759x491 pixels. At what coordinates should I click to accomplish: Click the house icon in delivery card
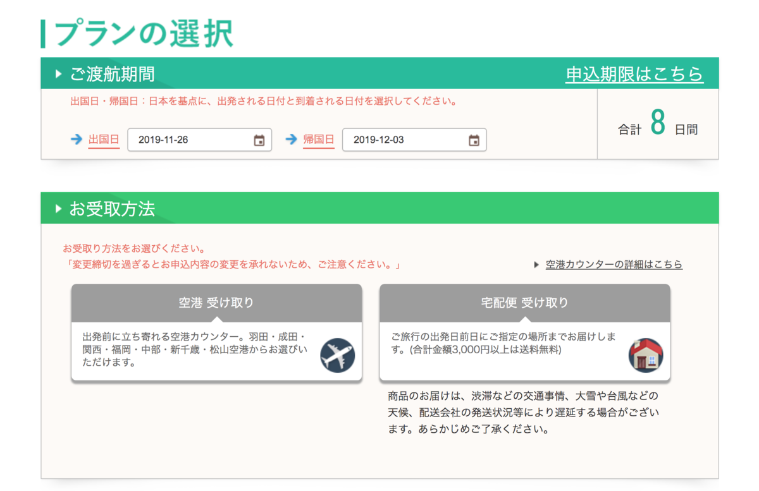[x=645, y=355]
